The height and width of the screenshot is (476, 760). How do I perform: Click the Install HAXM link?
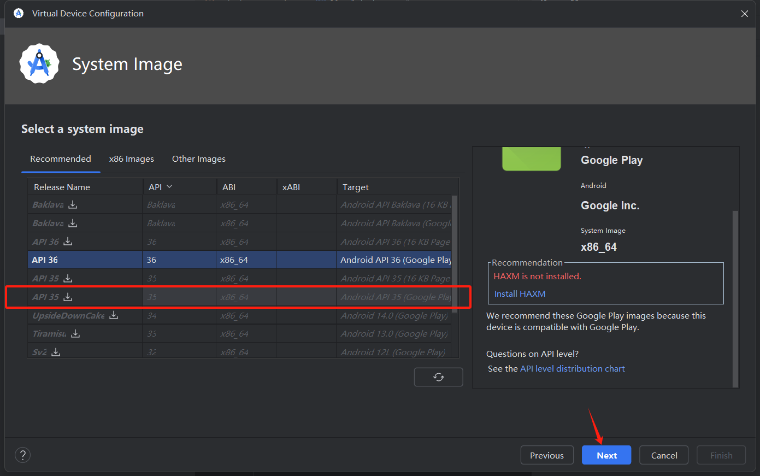520,293
